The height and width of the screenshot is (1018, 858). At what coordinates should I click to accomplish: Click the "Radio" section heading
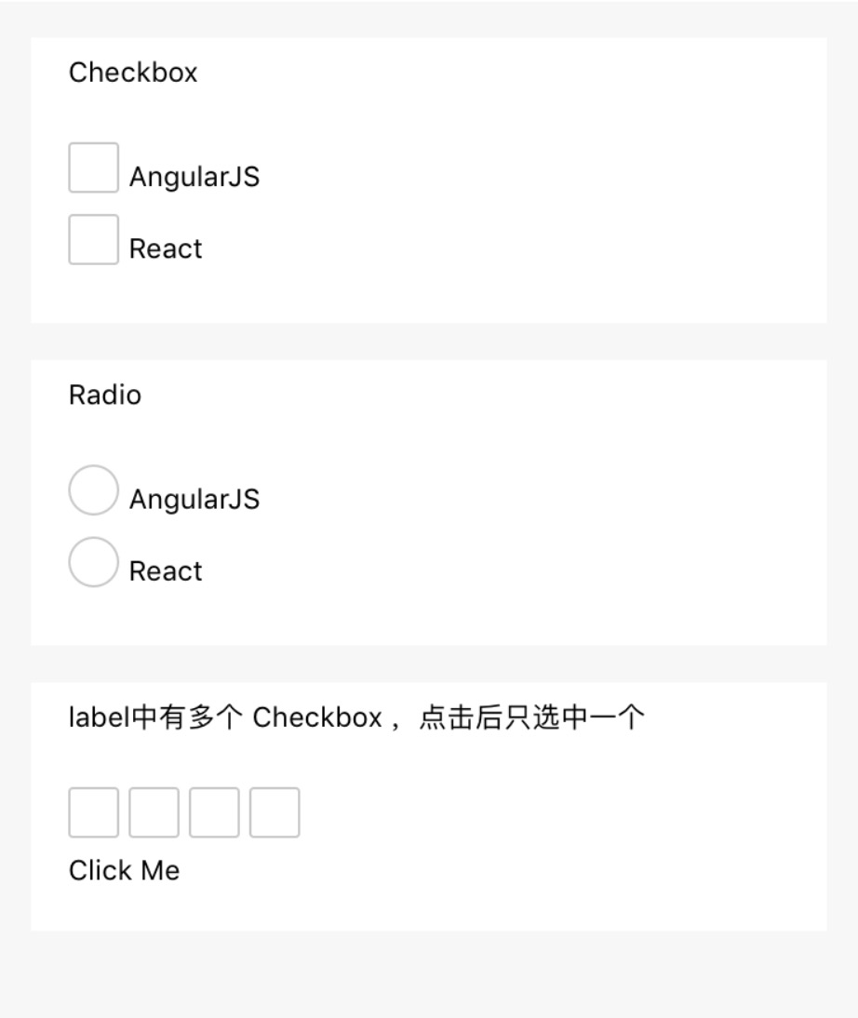click(105, 395)
